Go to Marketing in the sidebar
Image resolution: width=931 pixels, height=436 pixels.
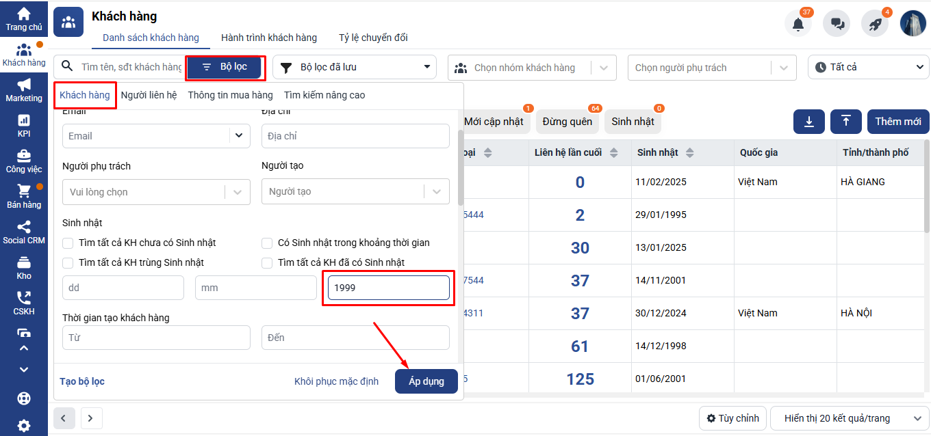tap(24, 90)
